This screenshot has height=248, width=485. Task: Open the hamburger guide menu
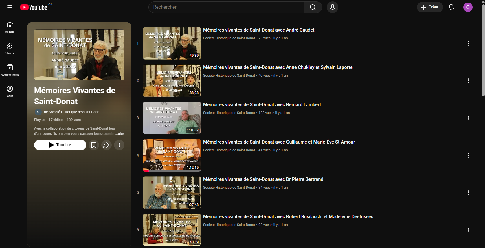coord(10,7)
